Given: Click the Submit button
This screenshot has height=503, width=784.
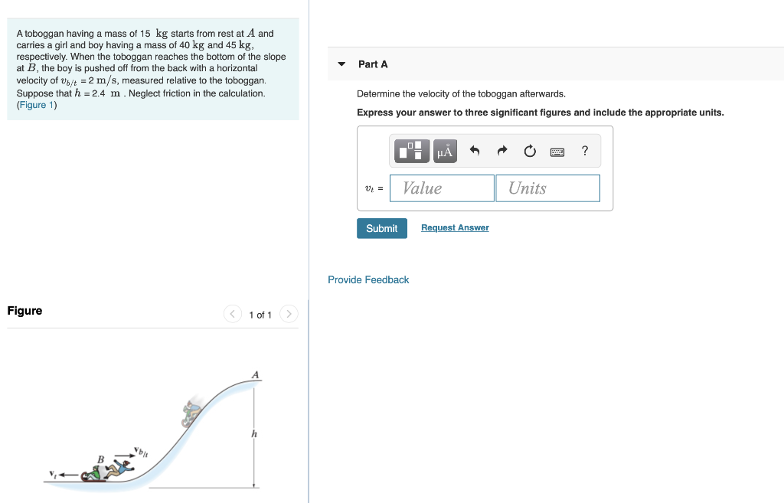Looking at the screenshot, I should 381,227.
